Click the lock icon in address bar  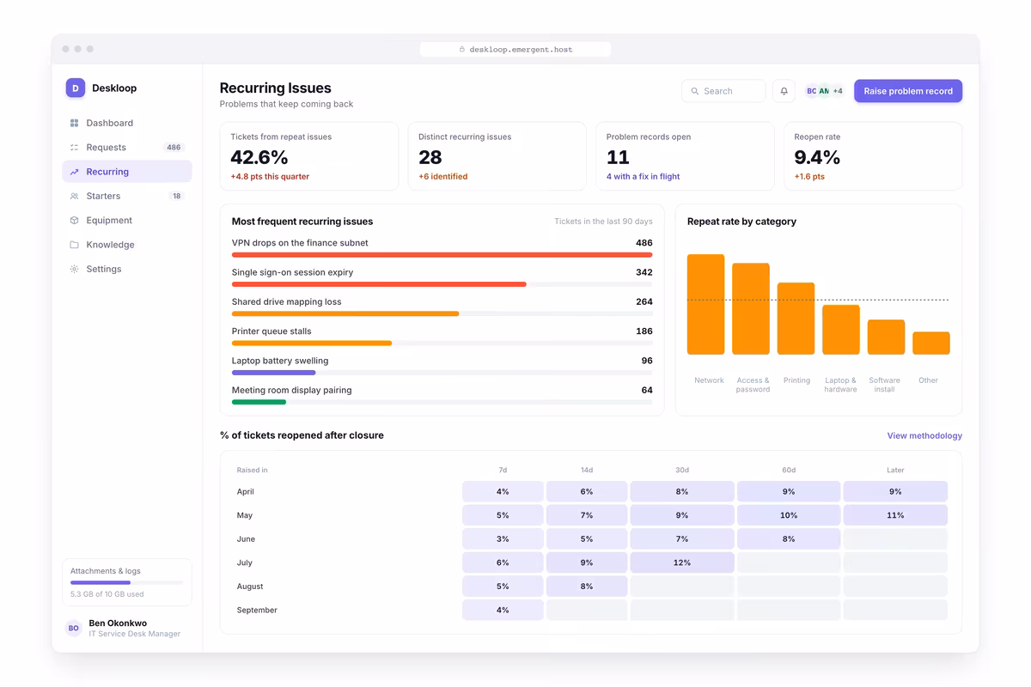pyautogui.click(x=462, y=50)
